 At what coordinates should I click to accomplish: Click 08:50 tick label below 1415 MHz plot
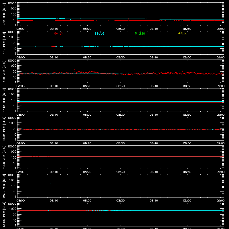187,115
